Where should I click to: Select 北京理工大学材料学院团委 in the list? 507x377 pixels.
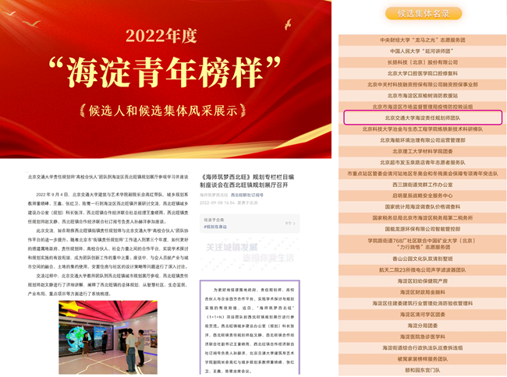[422, 151]
